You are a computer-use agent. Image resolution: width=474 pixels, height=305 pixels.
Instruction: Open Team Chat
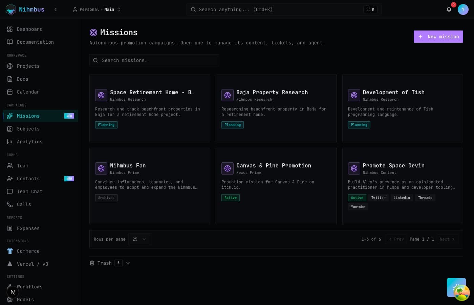coord(40,191)
